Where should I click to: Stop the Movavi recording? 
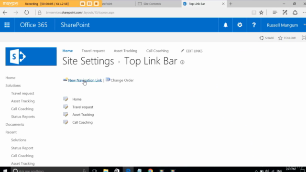point(96,4)
